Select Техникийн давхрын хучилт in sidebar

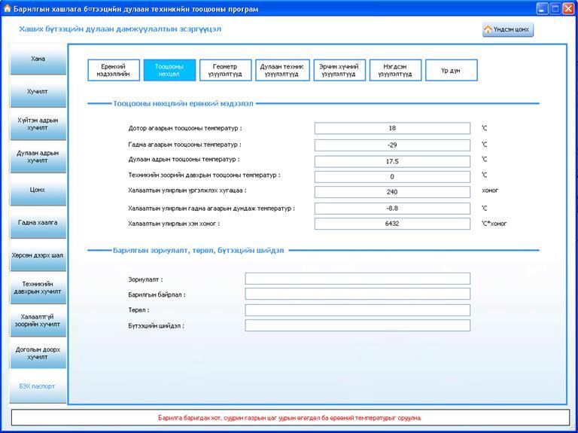(x=38, y=288)
